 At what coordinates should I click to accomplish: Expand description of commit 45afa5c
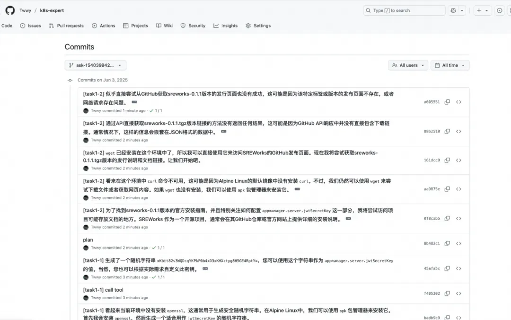(205, 269)
